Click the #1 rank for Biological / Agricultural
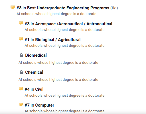Image resolution: width=146 pixels, height=114 pixels. tap(27, 40)
